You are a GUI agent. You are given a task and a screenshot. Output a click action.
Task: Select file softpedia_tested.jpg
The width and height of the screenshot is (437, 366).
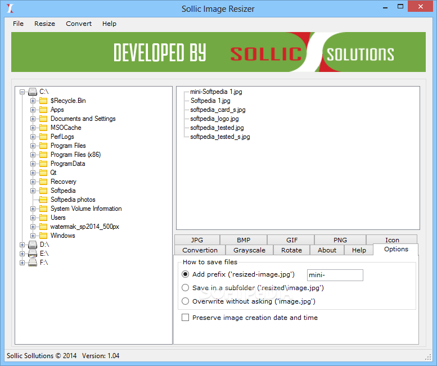click(217, 128)
